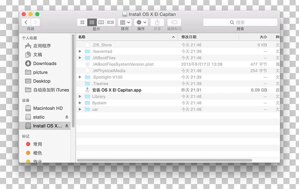Select 安装 OS X El Capitan.app
Screen dimensions: 299x189
(178, 90)
